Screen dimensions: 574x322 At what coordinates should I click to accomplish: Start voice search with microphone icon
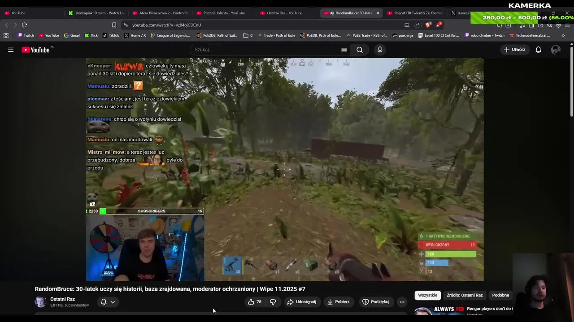click(x=380, y=50)
